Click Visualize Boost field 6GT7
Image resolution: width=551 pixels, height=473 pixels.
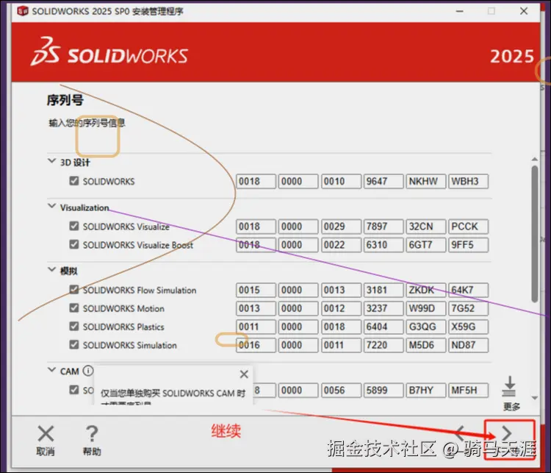point(426,245)
